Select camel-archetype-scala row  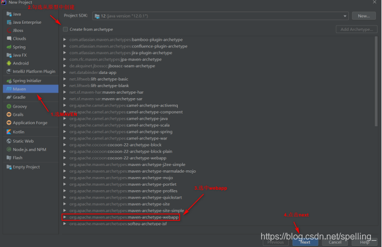(218, 125)
